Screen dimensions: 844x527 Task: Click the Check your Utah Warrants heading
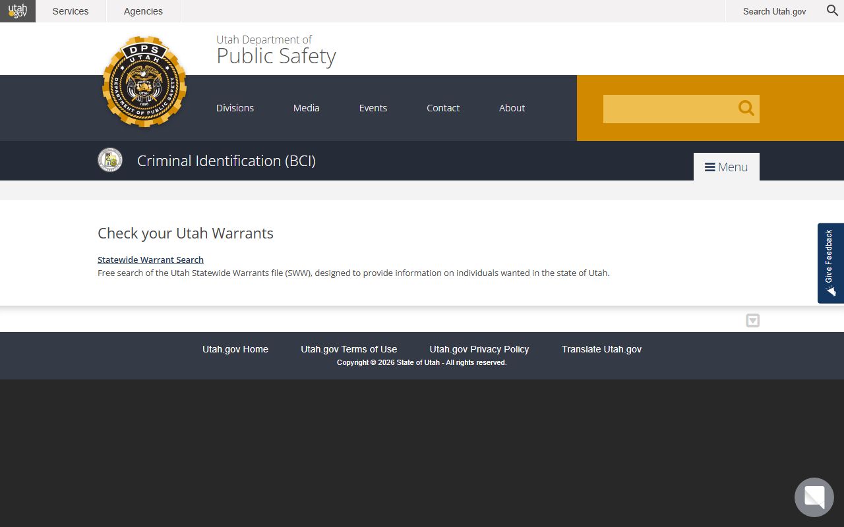pos(185,233)
